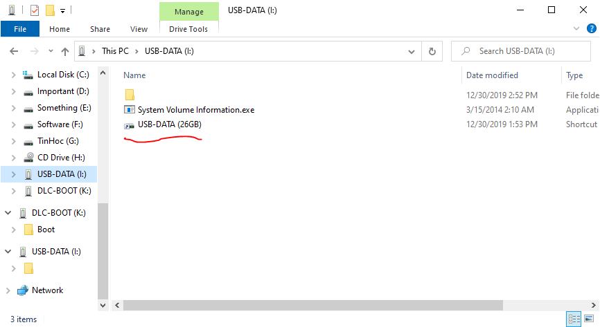This screenshot has width=600, height=327.
Task: Click the 12/30/2019 1:53 PM date cell
Action: pos(502,124)
